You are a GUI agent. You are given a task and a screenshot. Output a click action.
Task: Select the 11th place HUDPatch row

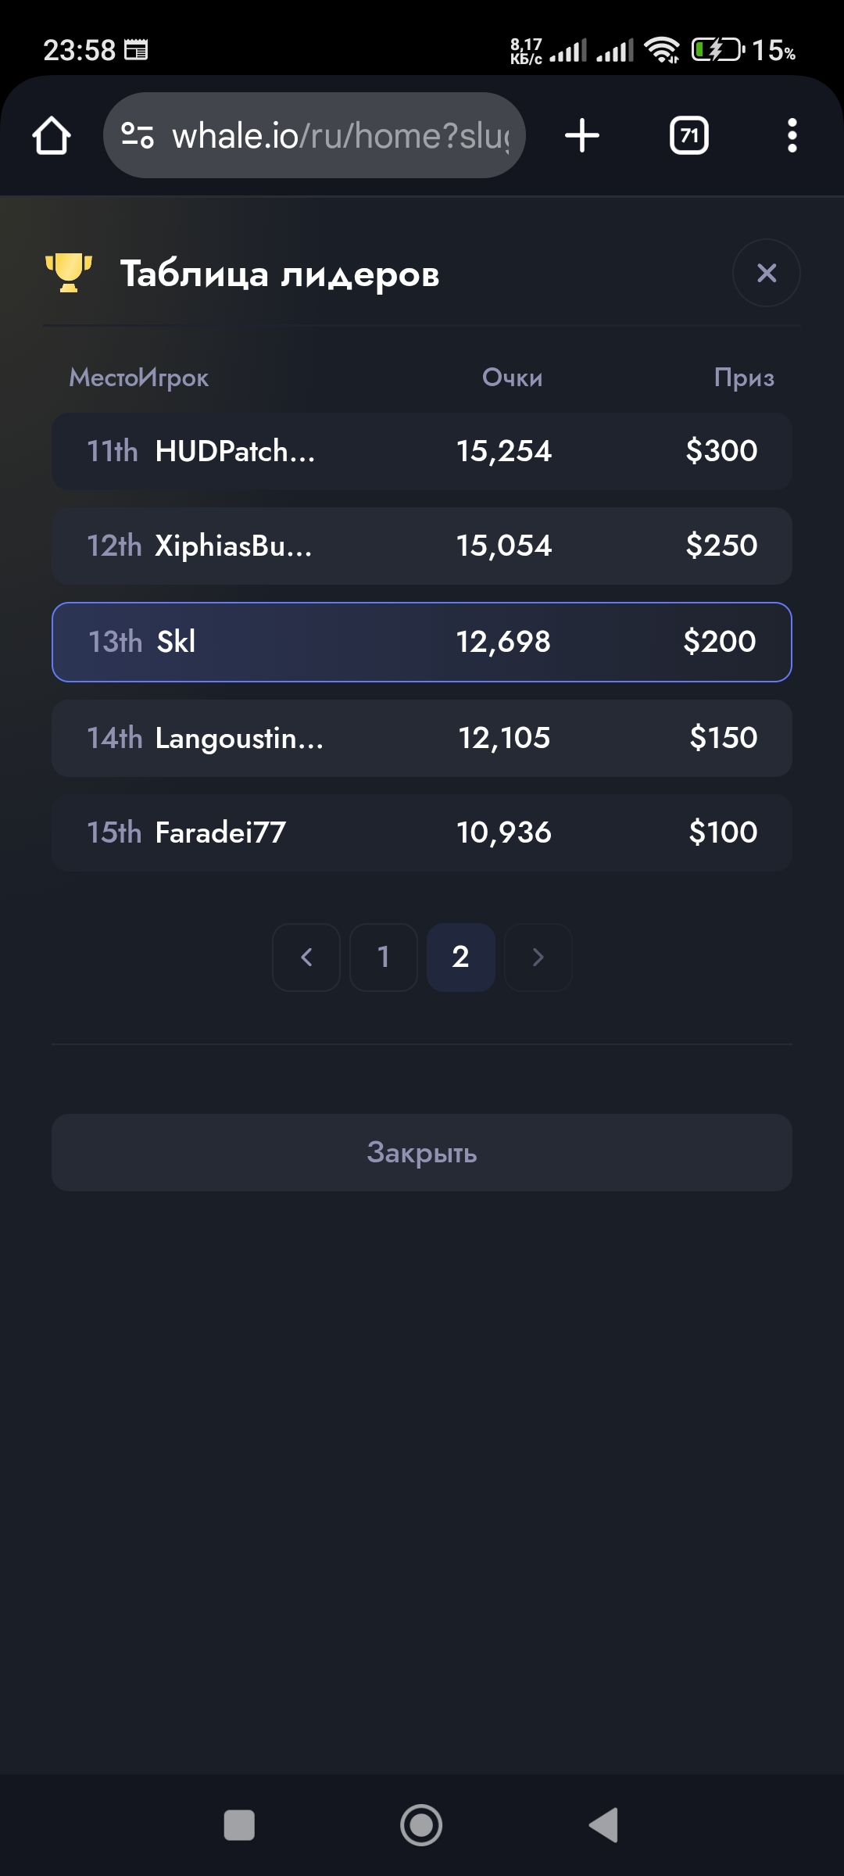click(x=422, y=452)
